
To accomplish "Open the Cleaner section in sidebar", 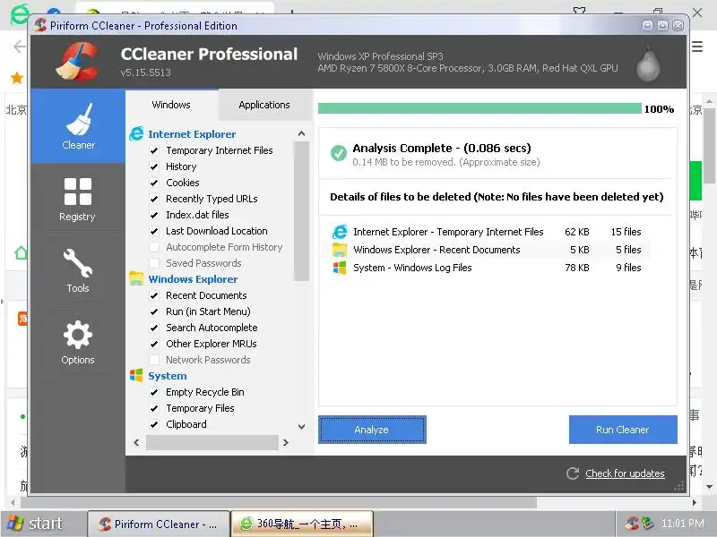I will point(78,126).
